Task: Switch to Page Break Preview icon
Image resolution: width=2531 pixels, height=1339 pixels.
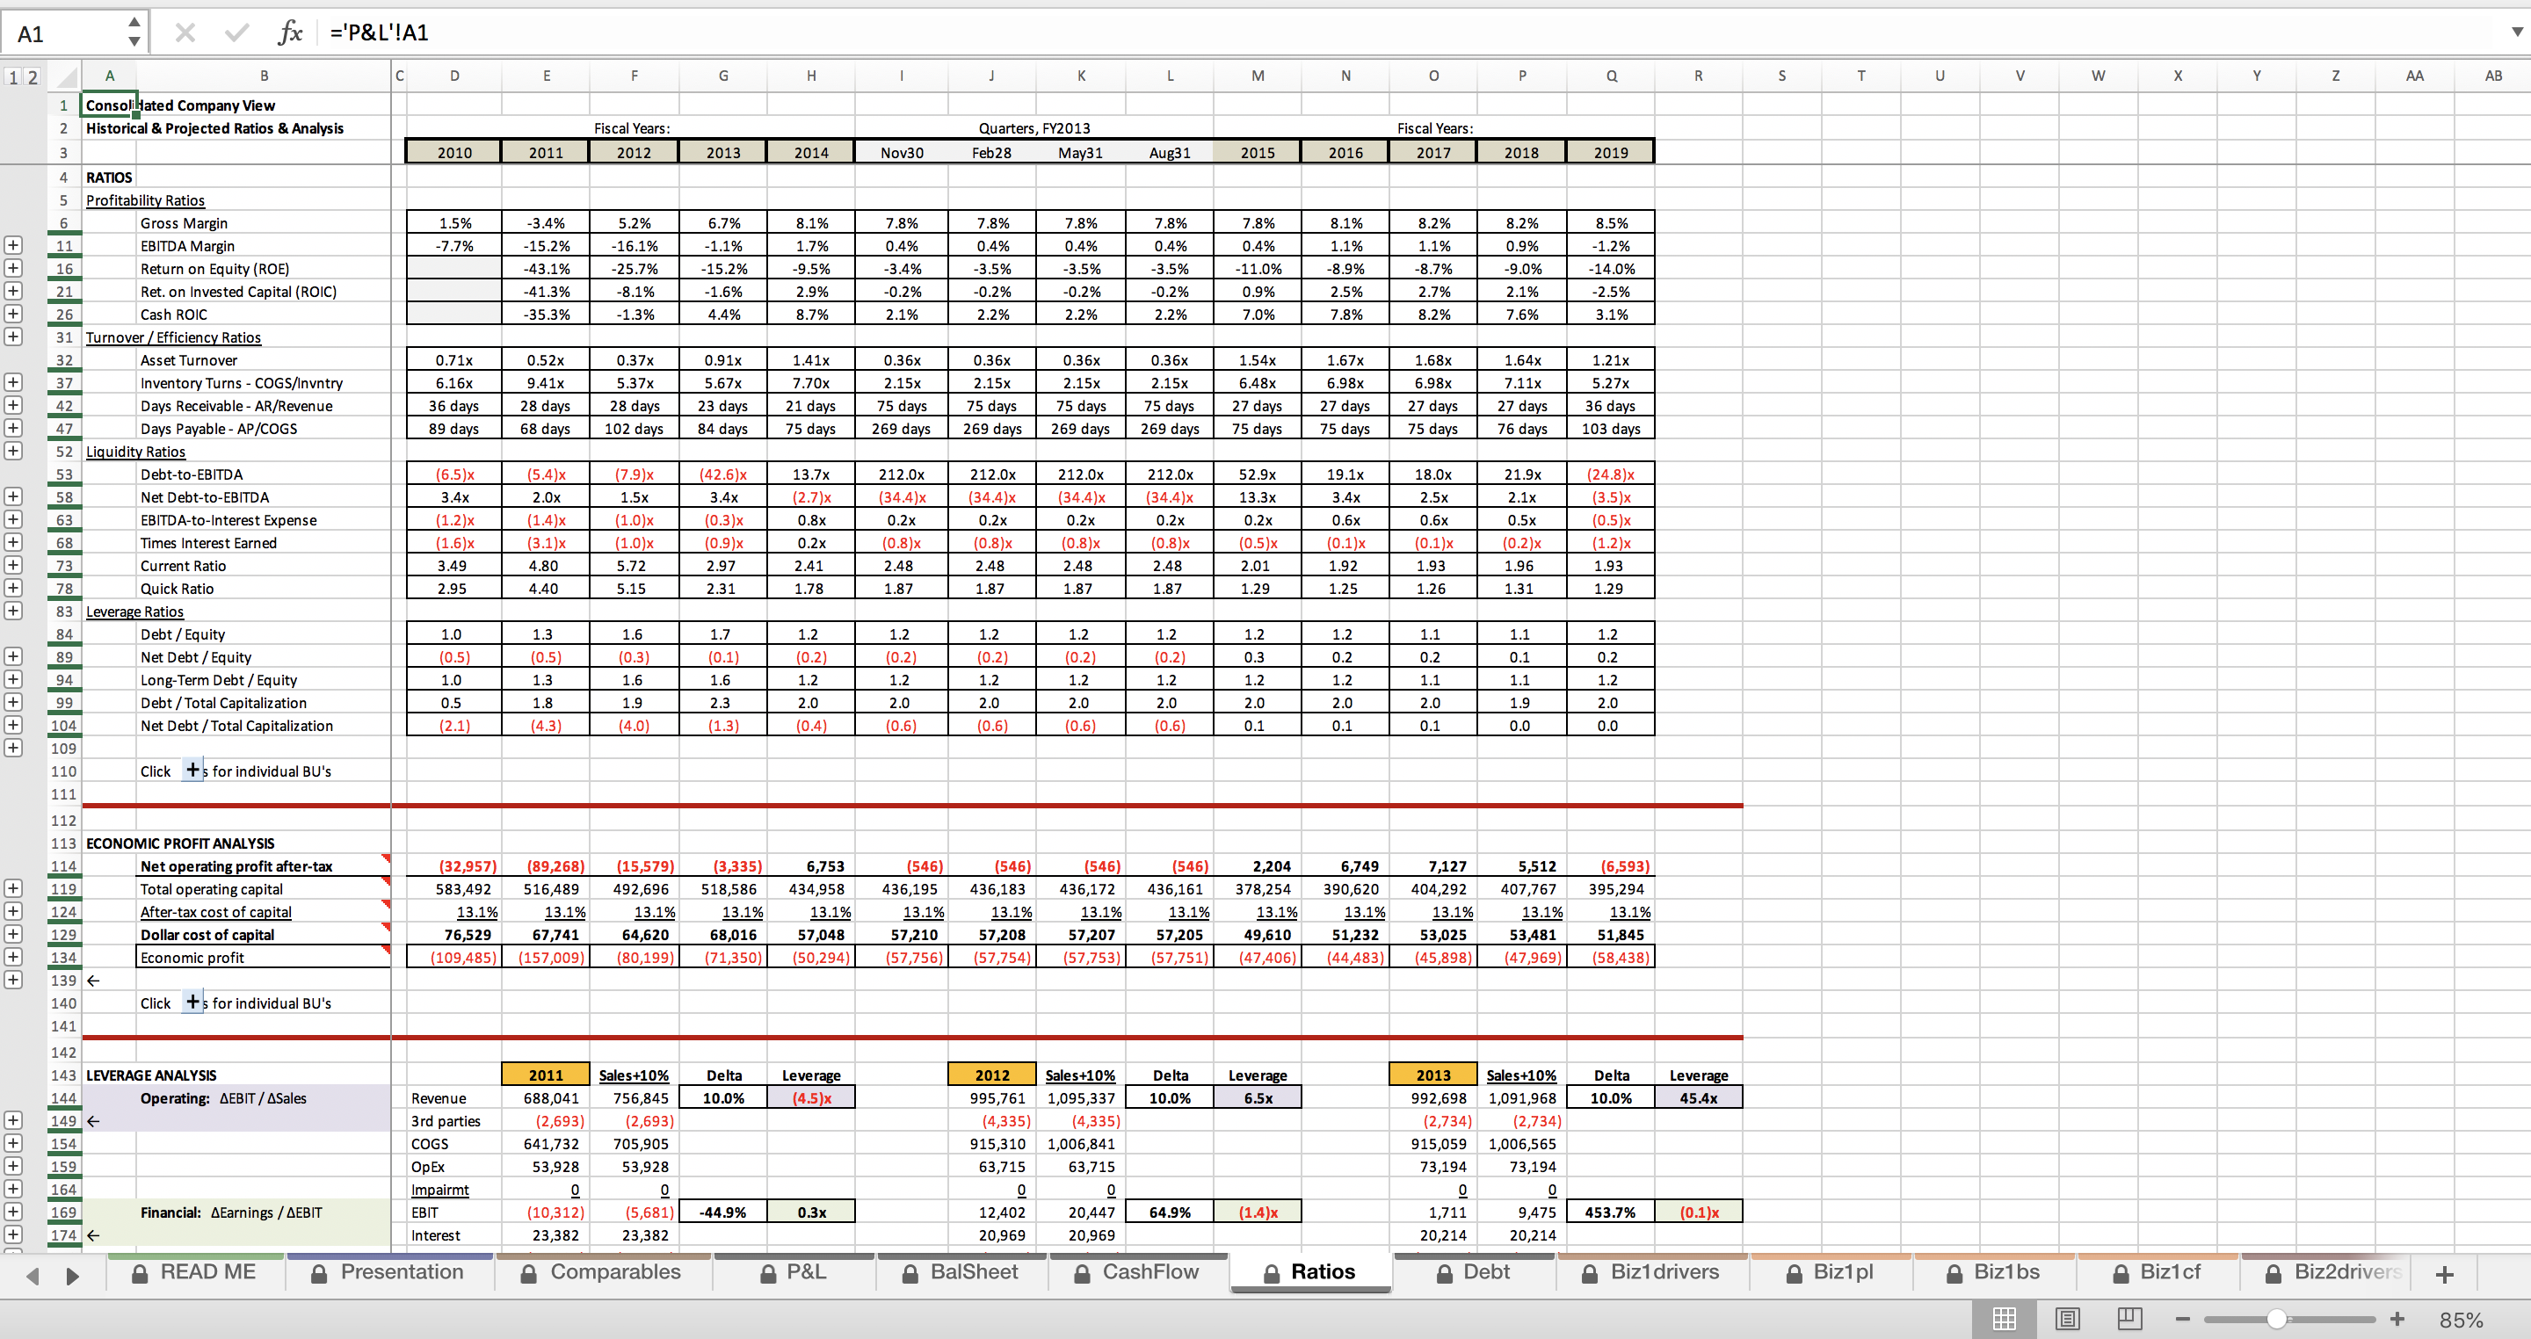Action: pos(2130,1319)
